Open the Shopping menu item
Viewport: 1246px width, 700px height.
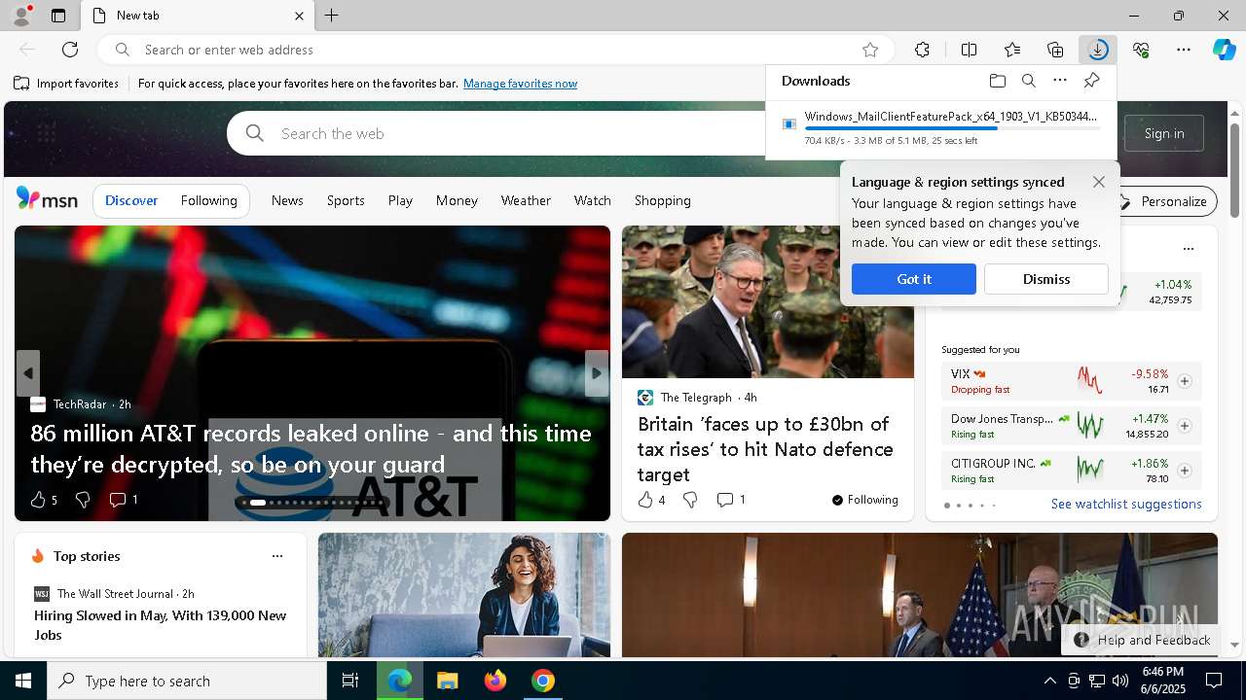tap(662, 200)
